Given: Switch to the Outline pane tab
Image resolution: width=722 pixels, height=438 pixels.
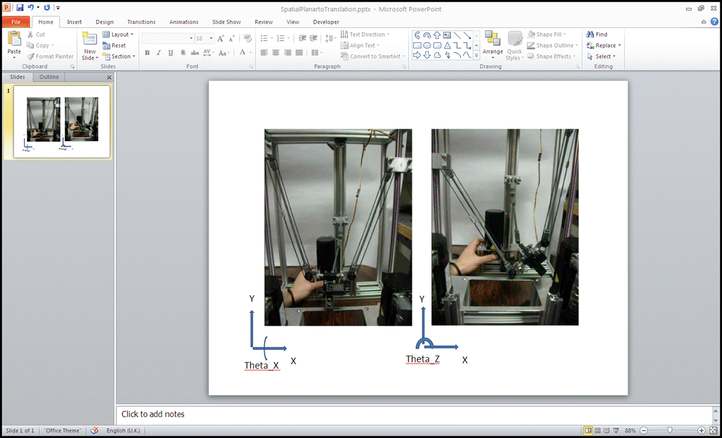Looking at the screenshot, I should point(49,77).
